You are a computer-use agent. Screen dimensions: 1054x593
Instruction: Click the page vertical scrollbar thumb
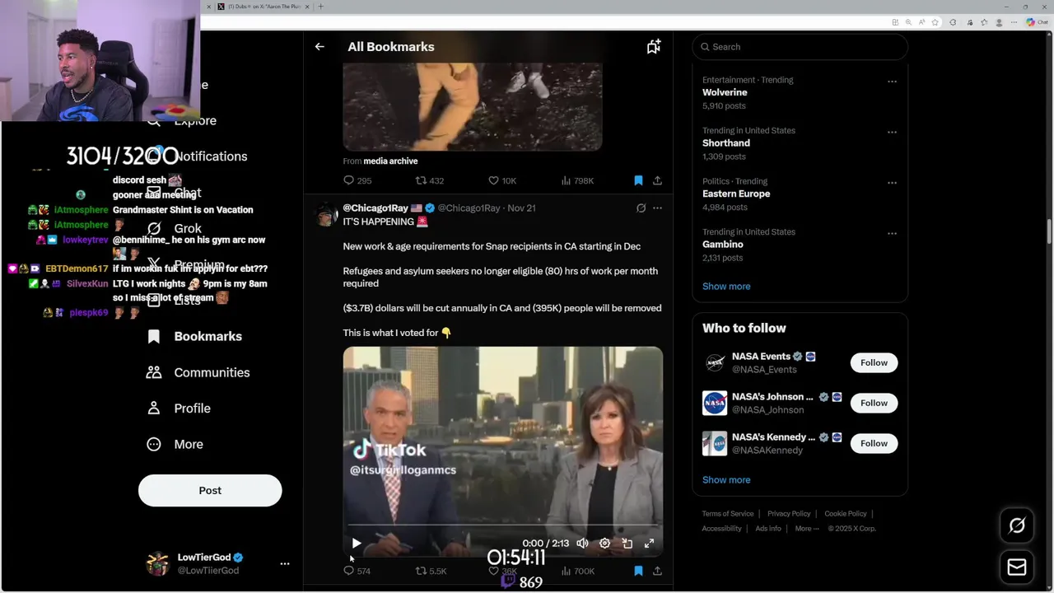coord(1049,232)
